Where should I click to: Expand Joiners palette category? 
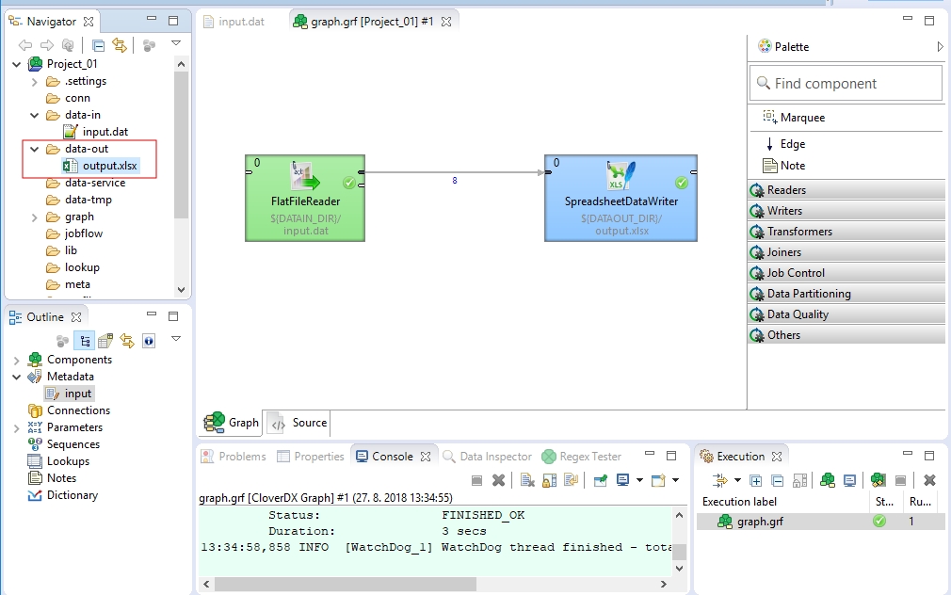click(x=846, y=252)
